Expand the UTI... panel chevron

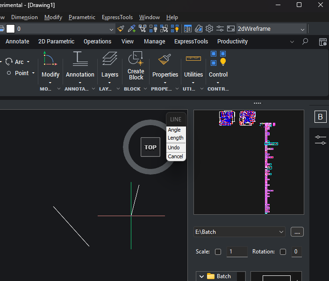(202, 89)
